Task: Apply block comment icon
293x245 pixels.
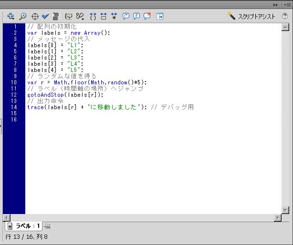Action: (126, 16)
